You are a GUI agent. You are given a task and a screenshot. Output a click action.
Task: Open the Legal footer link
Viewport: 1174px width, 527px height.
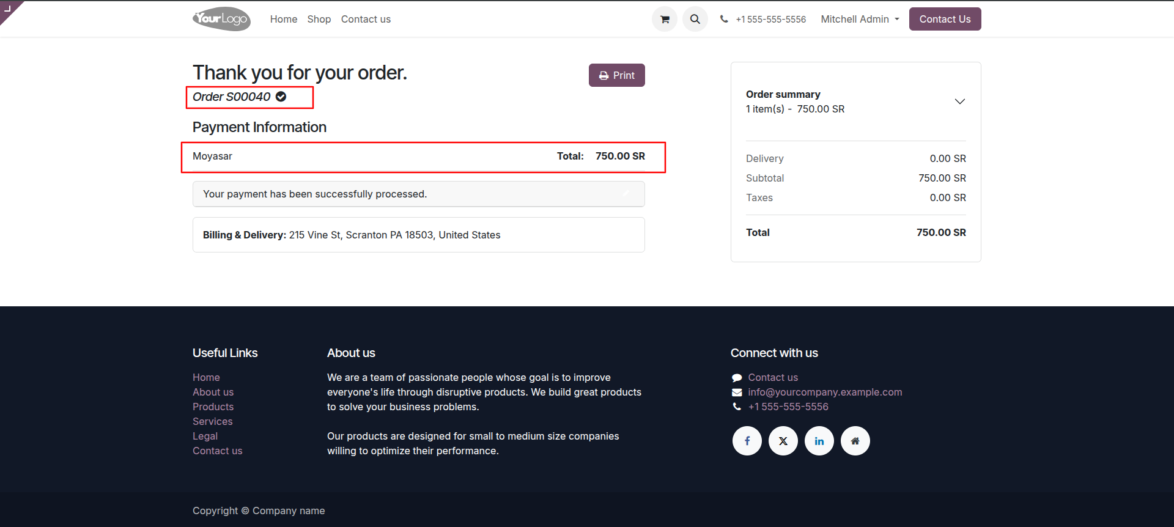[x=205, y=436]
